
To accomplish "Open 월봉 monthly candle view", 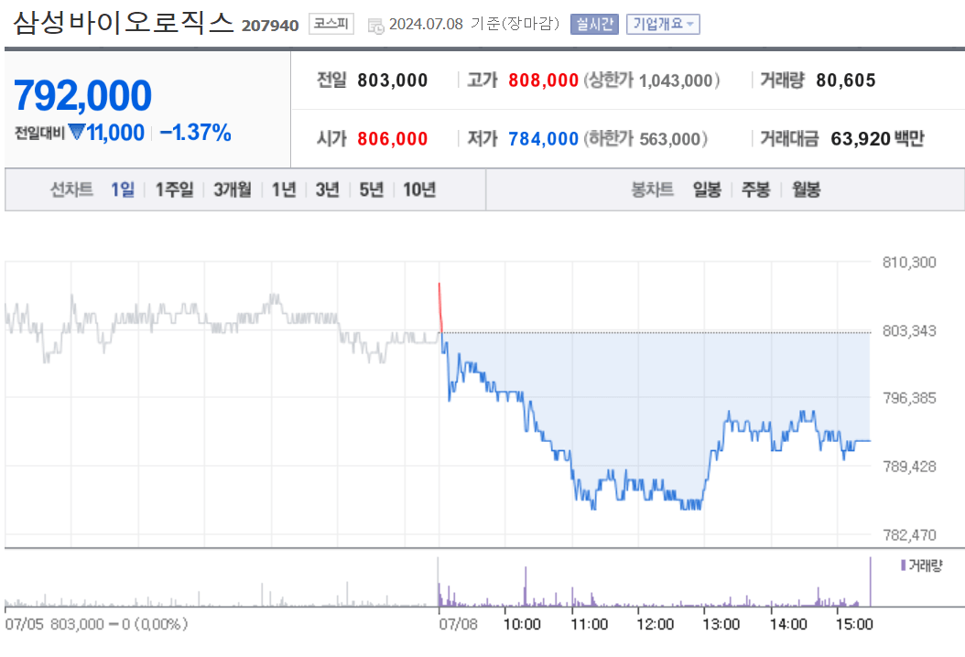I will [x=805, y=190].
